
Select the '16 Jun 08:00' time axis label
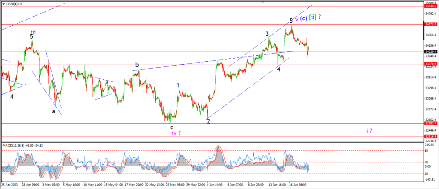(x=297, y=185)
